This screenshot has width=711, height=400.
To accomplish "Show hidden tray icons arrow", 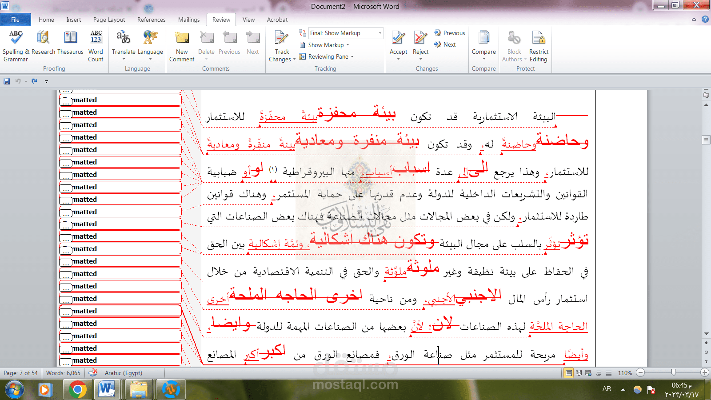I will click(x=623, y=389).
